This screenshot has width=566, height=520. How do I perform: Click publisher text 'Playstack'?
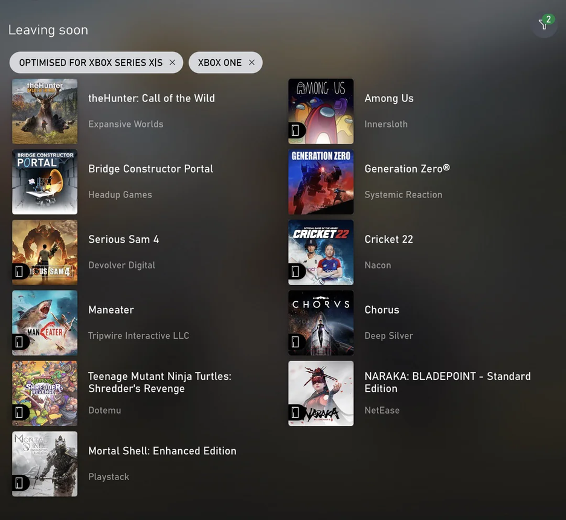109,477
